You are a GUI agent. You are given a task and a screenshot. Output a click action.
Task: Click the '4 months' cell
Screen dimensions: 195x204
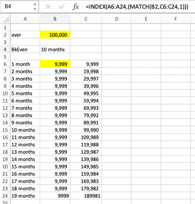pyautogui.click(x=25, y=86)
